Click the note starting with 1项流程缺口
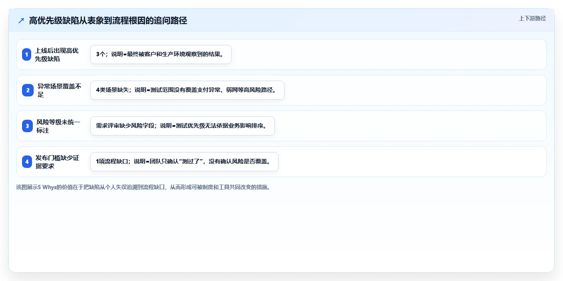Image resolution: width=563 pixels, height=281 pixels. click(x=184, y=162)
